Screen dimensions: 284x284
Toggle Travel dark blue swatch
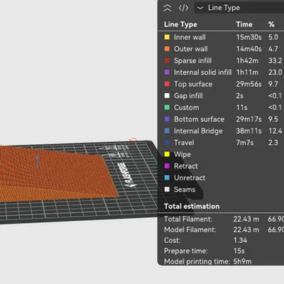pyautogui.click(x=167, y=143)
